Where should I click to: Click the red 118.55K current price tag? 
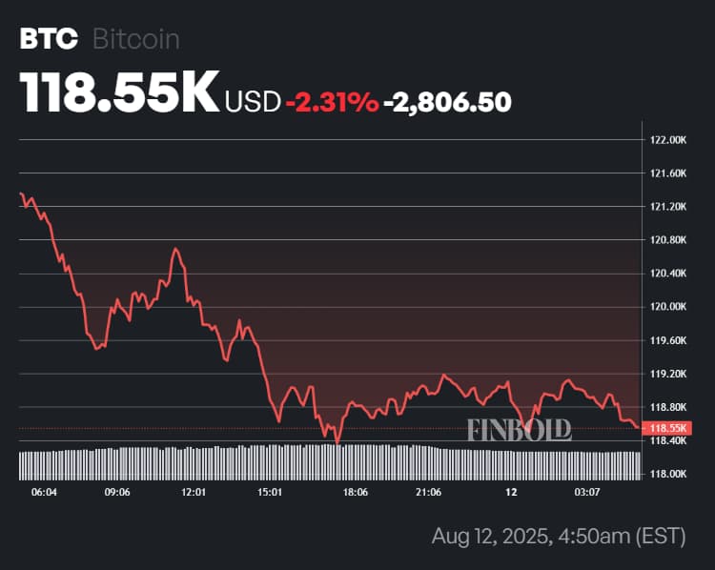pos(667,429)
